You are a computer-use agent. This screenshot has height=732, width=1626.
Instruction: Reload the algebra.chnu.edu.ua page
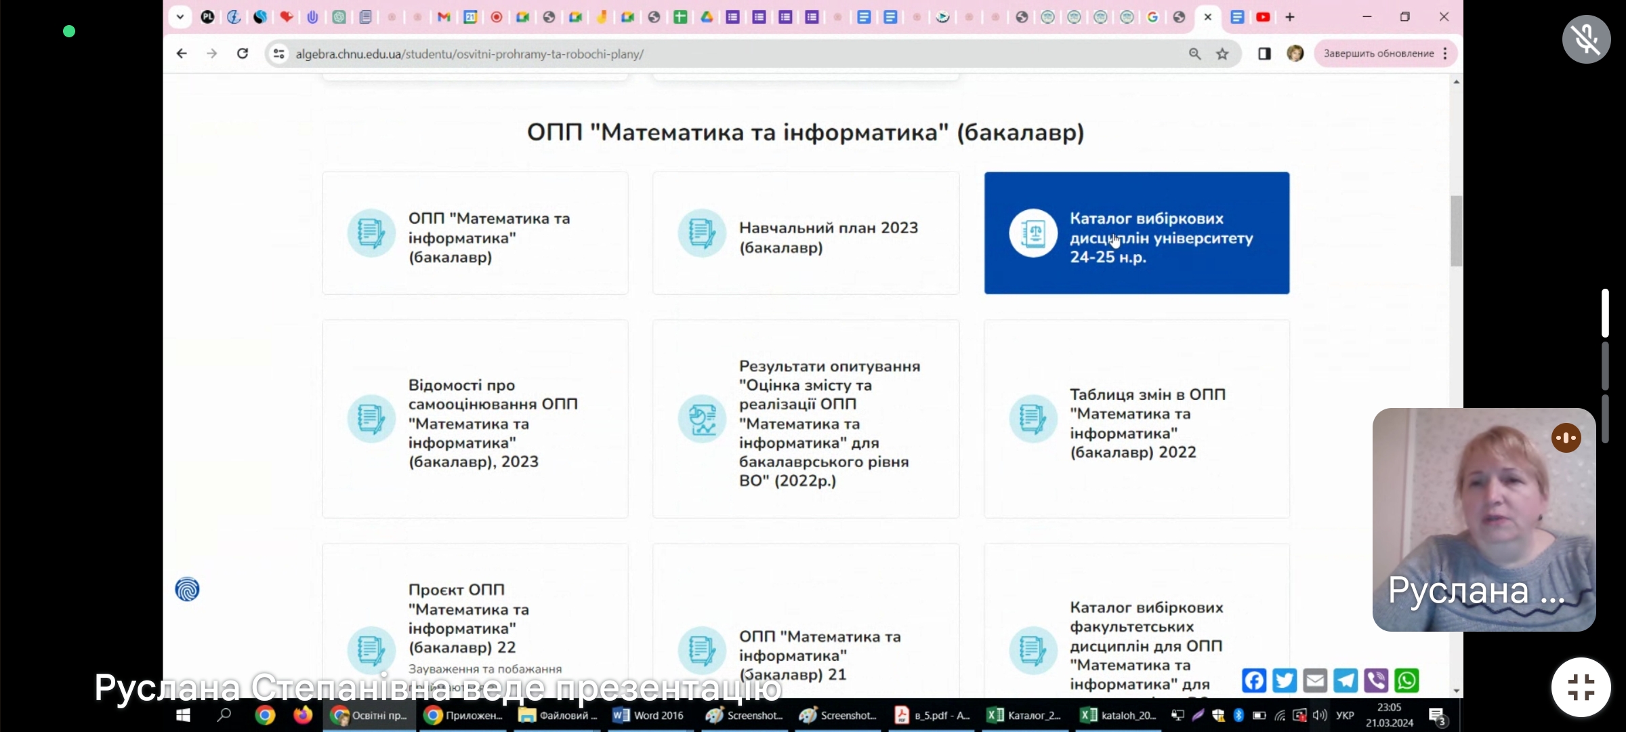(x=243, y=54)
